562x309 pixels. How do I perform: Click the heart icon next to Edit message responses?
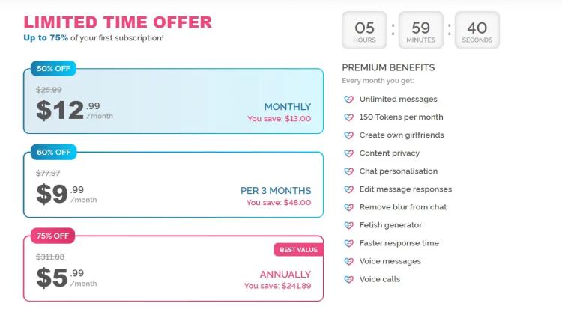pos(348,189)
